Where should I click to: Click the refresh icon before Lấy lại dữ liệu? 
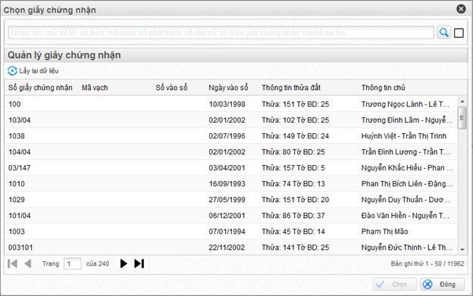[12, 71]
